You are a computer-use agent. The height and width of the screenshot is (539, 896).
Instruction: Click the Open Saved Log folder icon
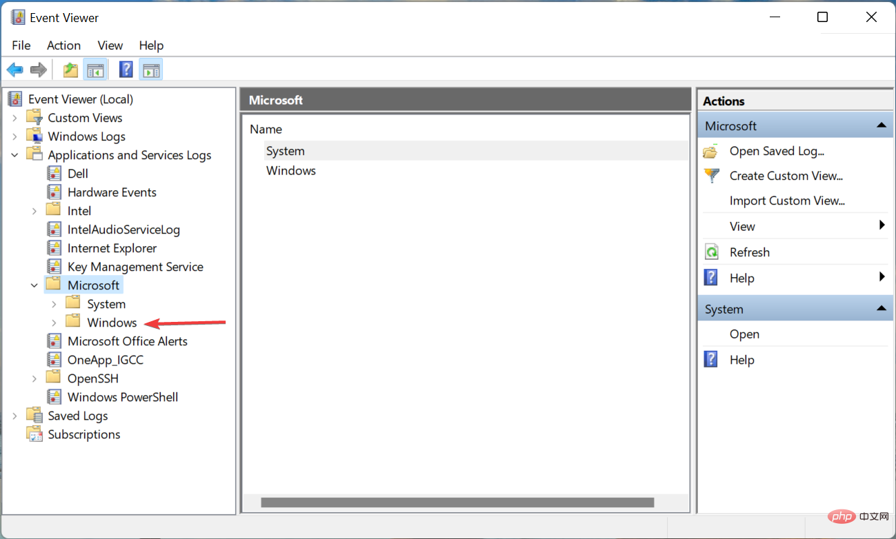(x=711, y=151)
